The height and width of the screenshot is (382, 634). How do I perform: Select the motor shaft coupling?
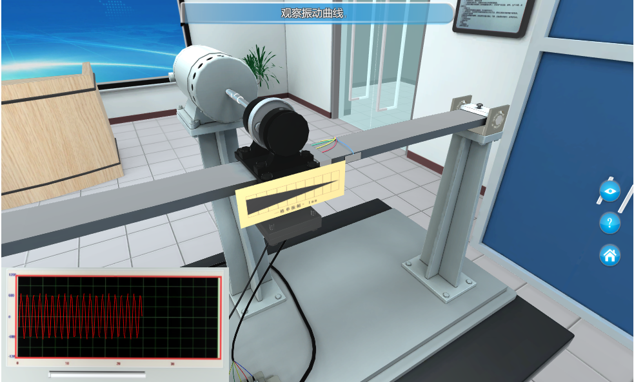tap(237, 98)
